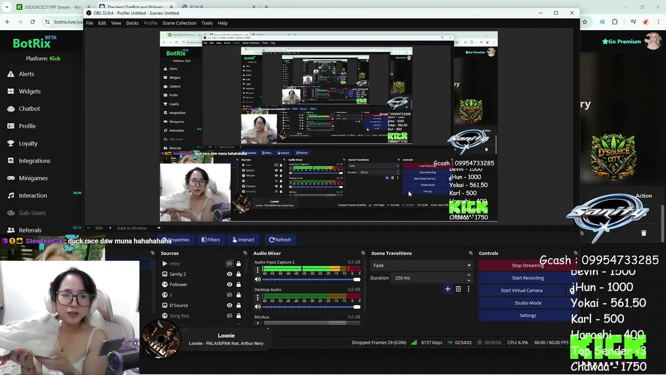Screen dimensions: 666x375
Task: Hide the Follower source
Action: [229, 284]
